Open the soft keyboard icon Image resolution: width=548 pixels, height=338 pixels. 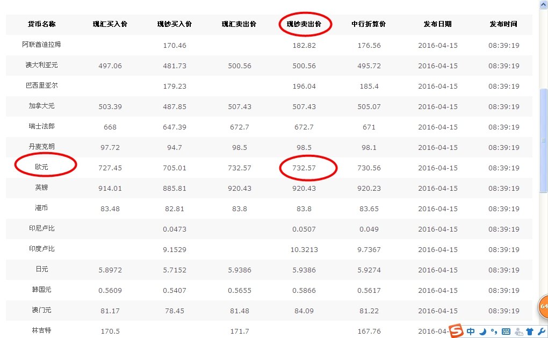point(506,332)
